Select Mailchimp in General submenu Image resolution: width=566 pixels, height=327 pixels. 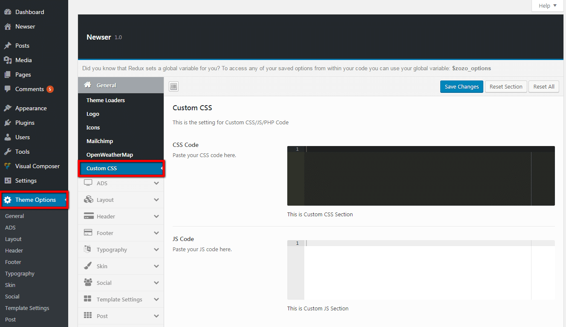pos(100,141)
